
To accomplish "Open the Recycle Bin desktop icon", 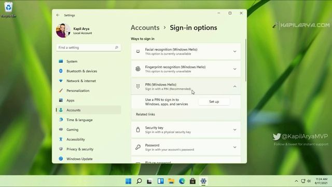I will (x=8, y=9).
